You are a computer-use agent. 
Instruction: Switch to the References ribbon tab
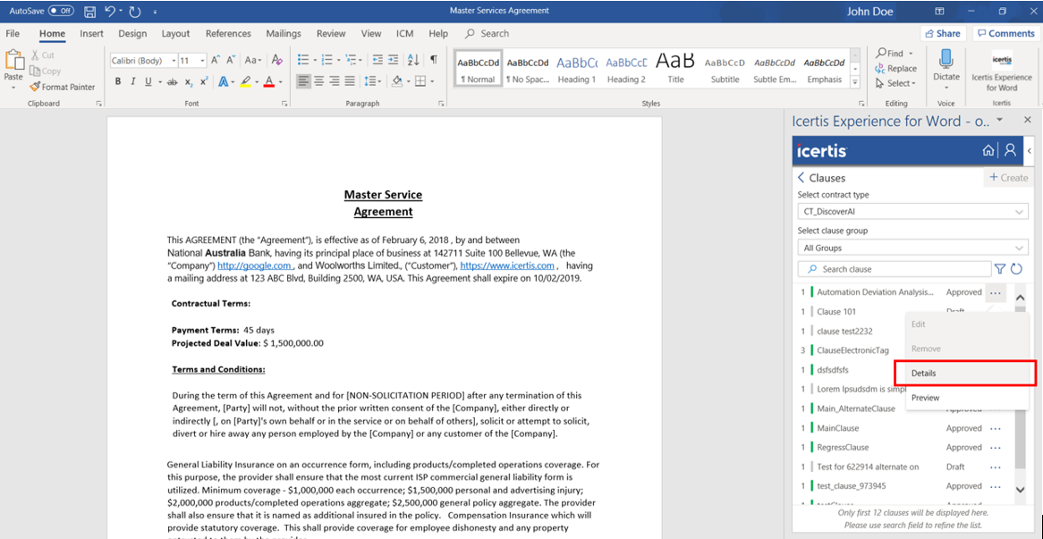point(228,34)
